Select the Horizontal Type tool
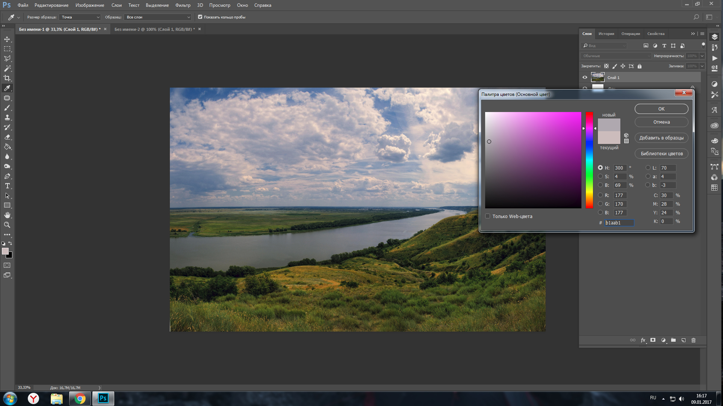Screen dimensions: 723x406 (x=7, y=186)
